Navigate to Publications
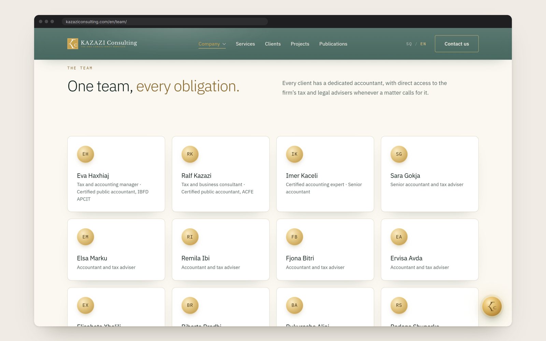Image resolution: width=546 pixels, height=341 pixels. [333, 44]
